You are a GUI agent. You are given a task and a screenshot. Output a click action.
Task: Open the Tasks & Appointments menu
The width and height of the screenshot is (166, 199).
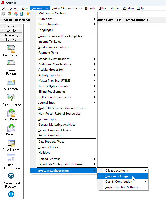tap(67, 8)
